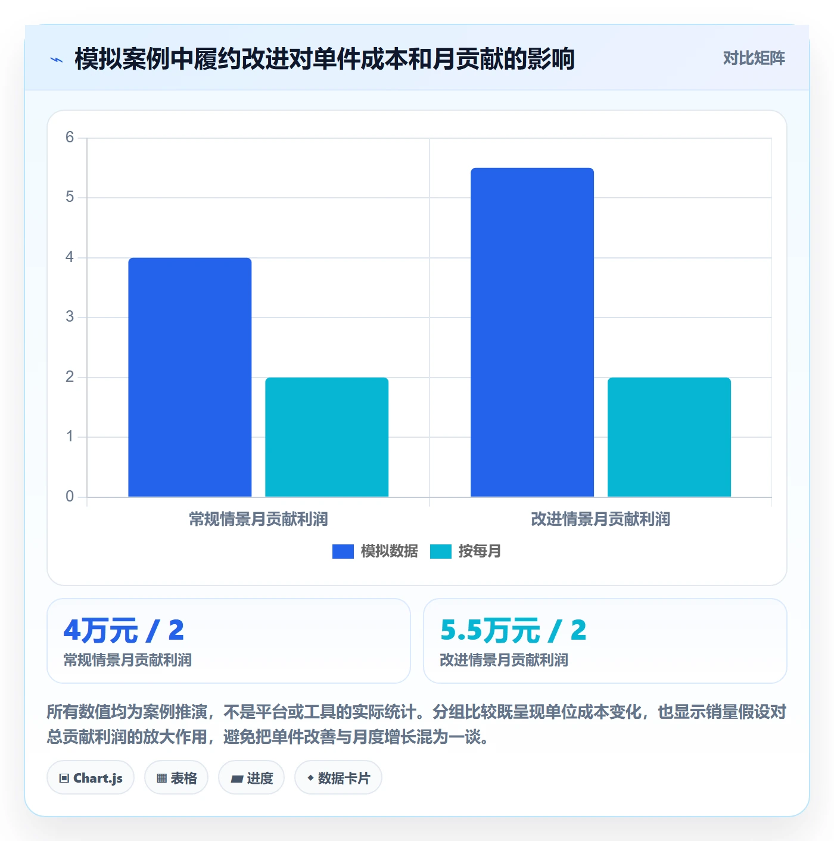Click the Chart.js tag icon
Screen dimensions: 834x841
[64, 778]
